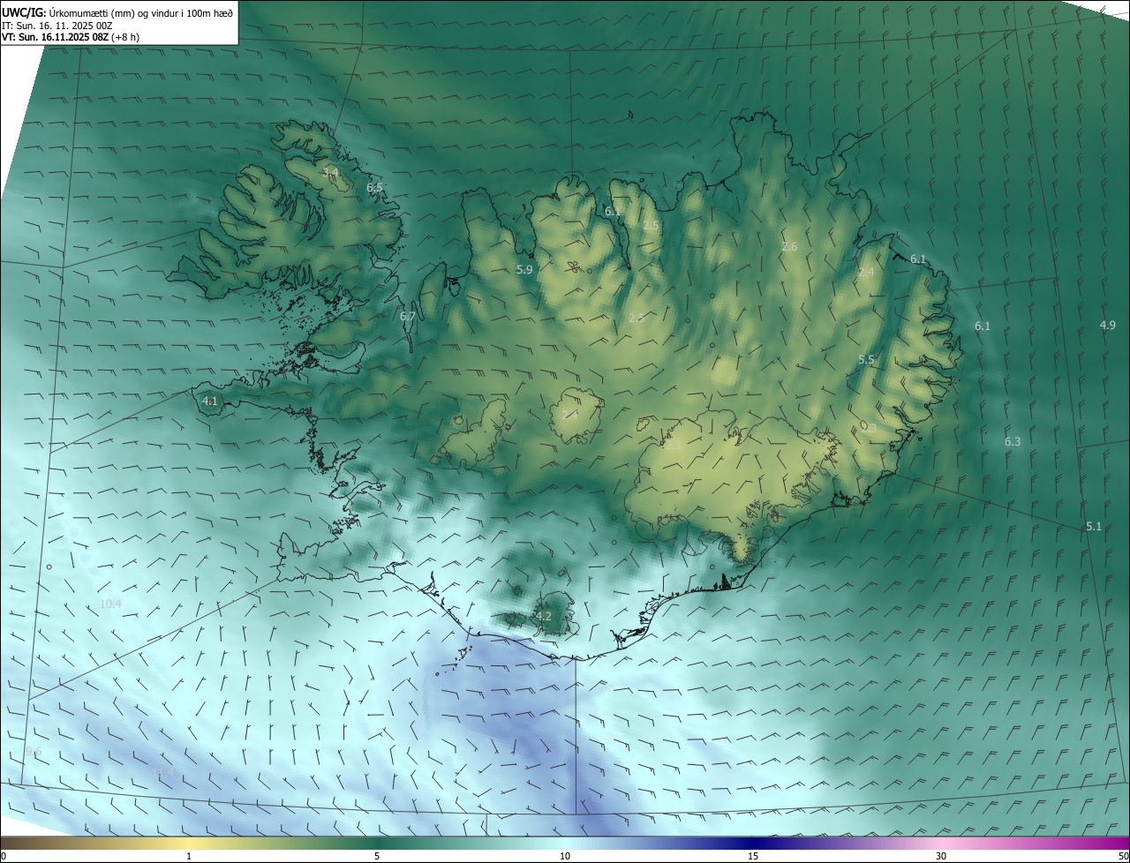The image size is (1130, 863).
Task: Click the 5.9 value label on the map
Action: (x=524, y=270)
